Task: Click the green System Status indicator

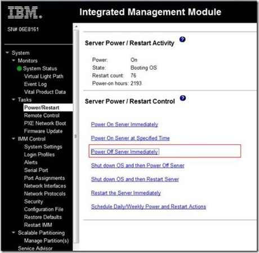Action: (19, 69)
